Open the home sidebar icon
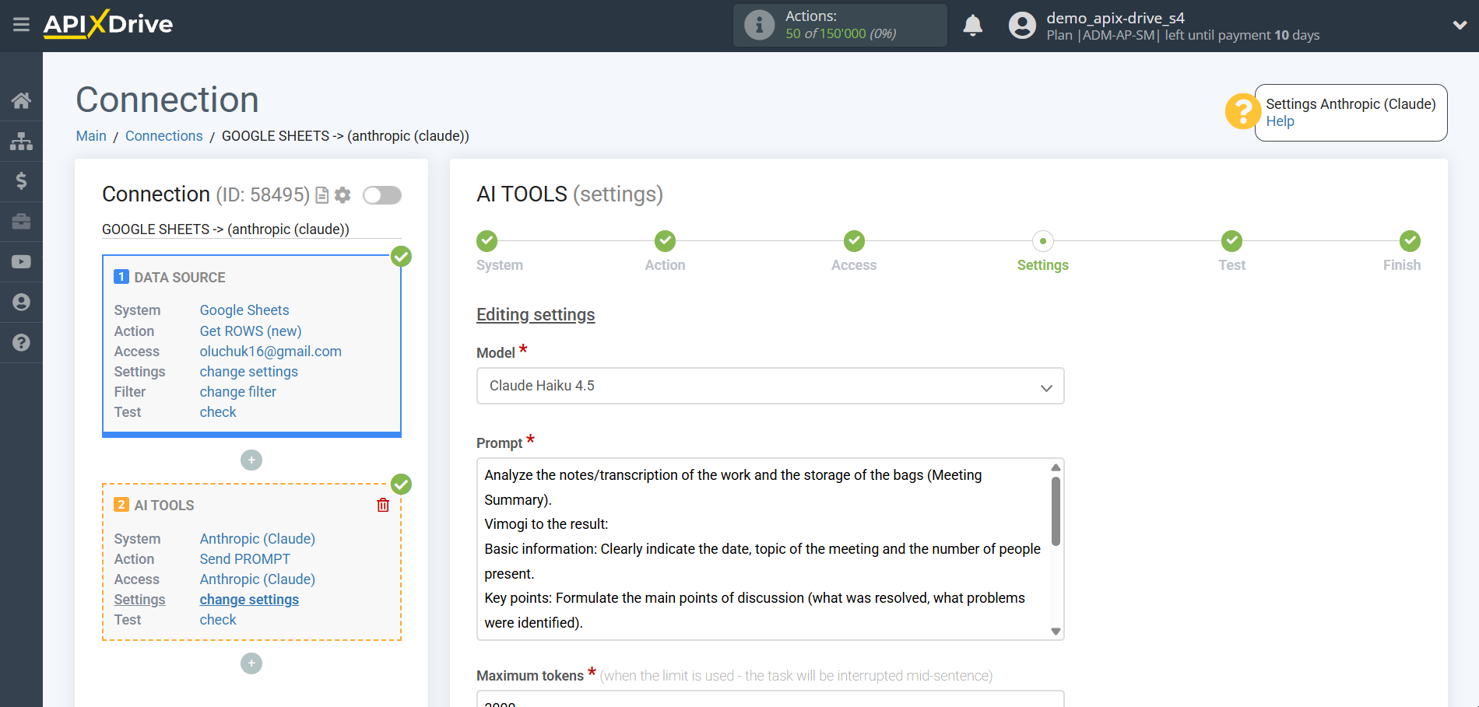This screenshot has height=707, width=1479. click(21, 100)
